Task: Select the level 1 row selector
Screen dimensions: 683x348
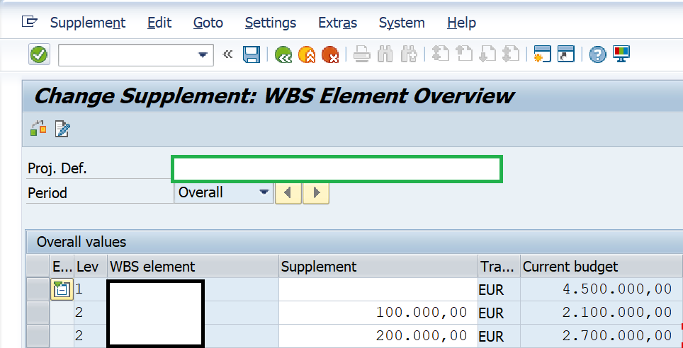Action: [38, 290]
